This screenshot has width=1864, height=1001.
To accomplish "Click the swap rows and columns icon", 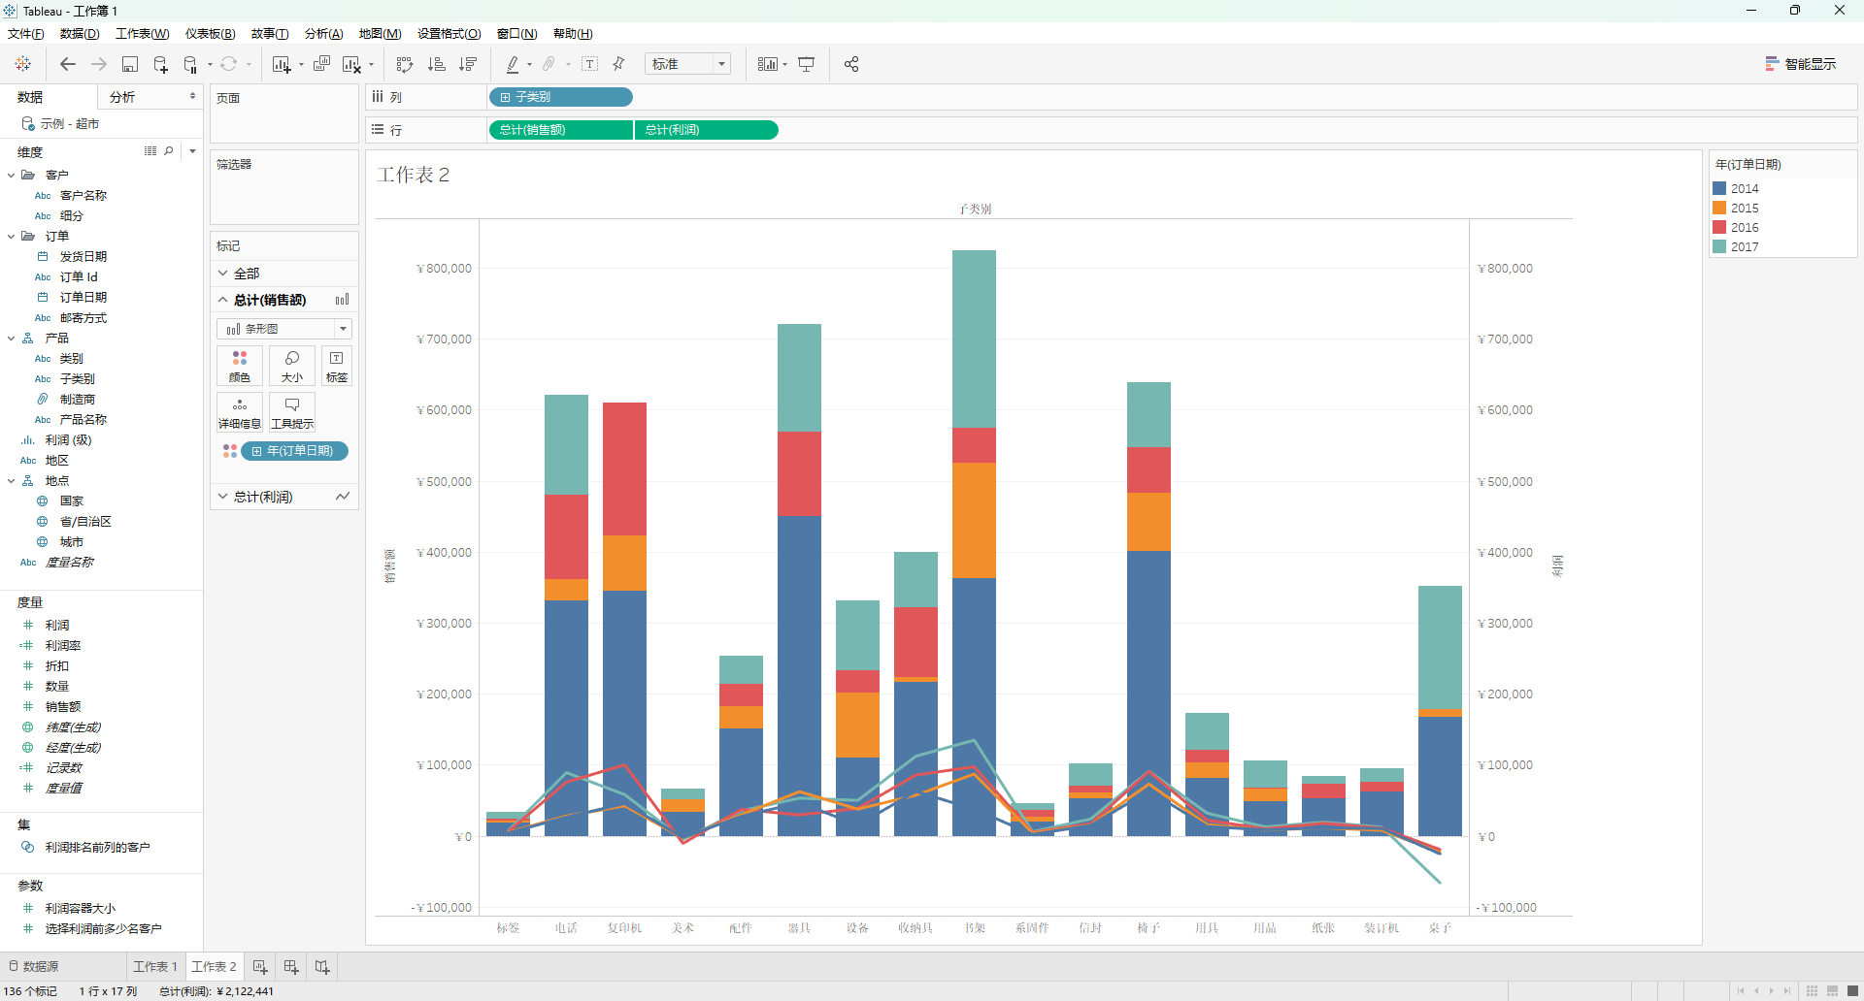I will [405, 64].
